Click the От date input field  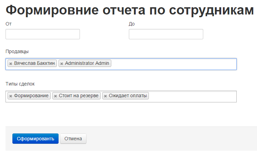coord(43,34)
